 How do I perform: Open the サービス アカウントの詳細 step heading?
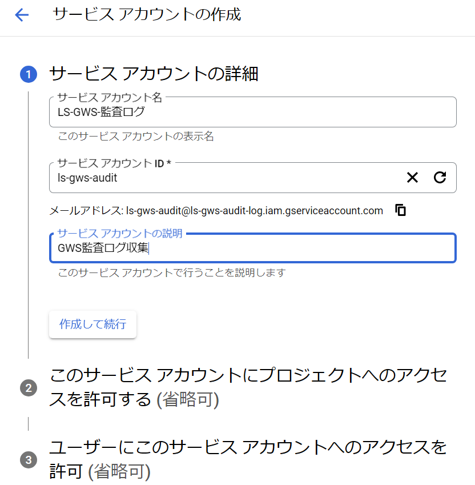[154, 74]
